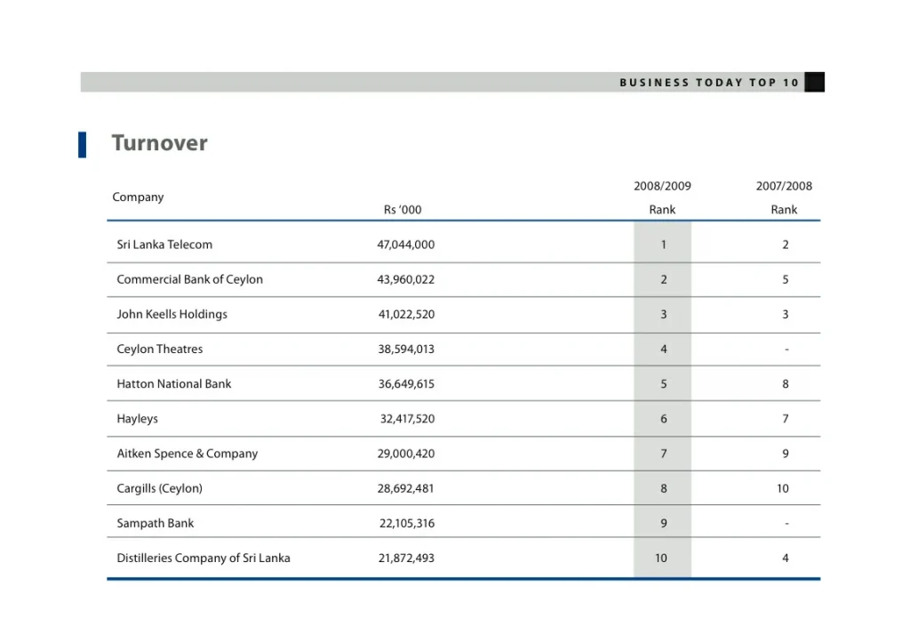Click the 2008/2009 rank cell for Hayleys

point(663,419)
